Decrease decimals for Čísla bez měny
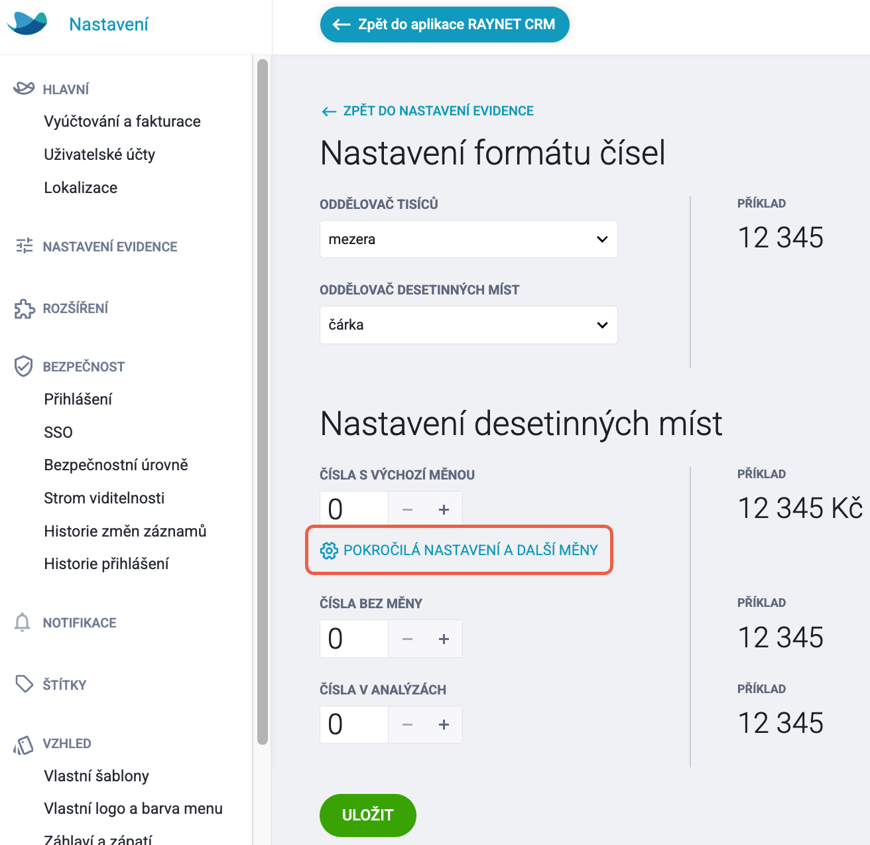Screen dimensions: 870x845 (x=408, y=639)
